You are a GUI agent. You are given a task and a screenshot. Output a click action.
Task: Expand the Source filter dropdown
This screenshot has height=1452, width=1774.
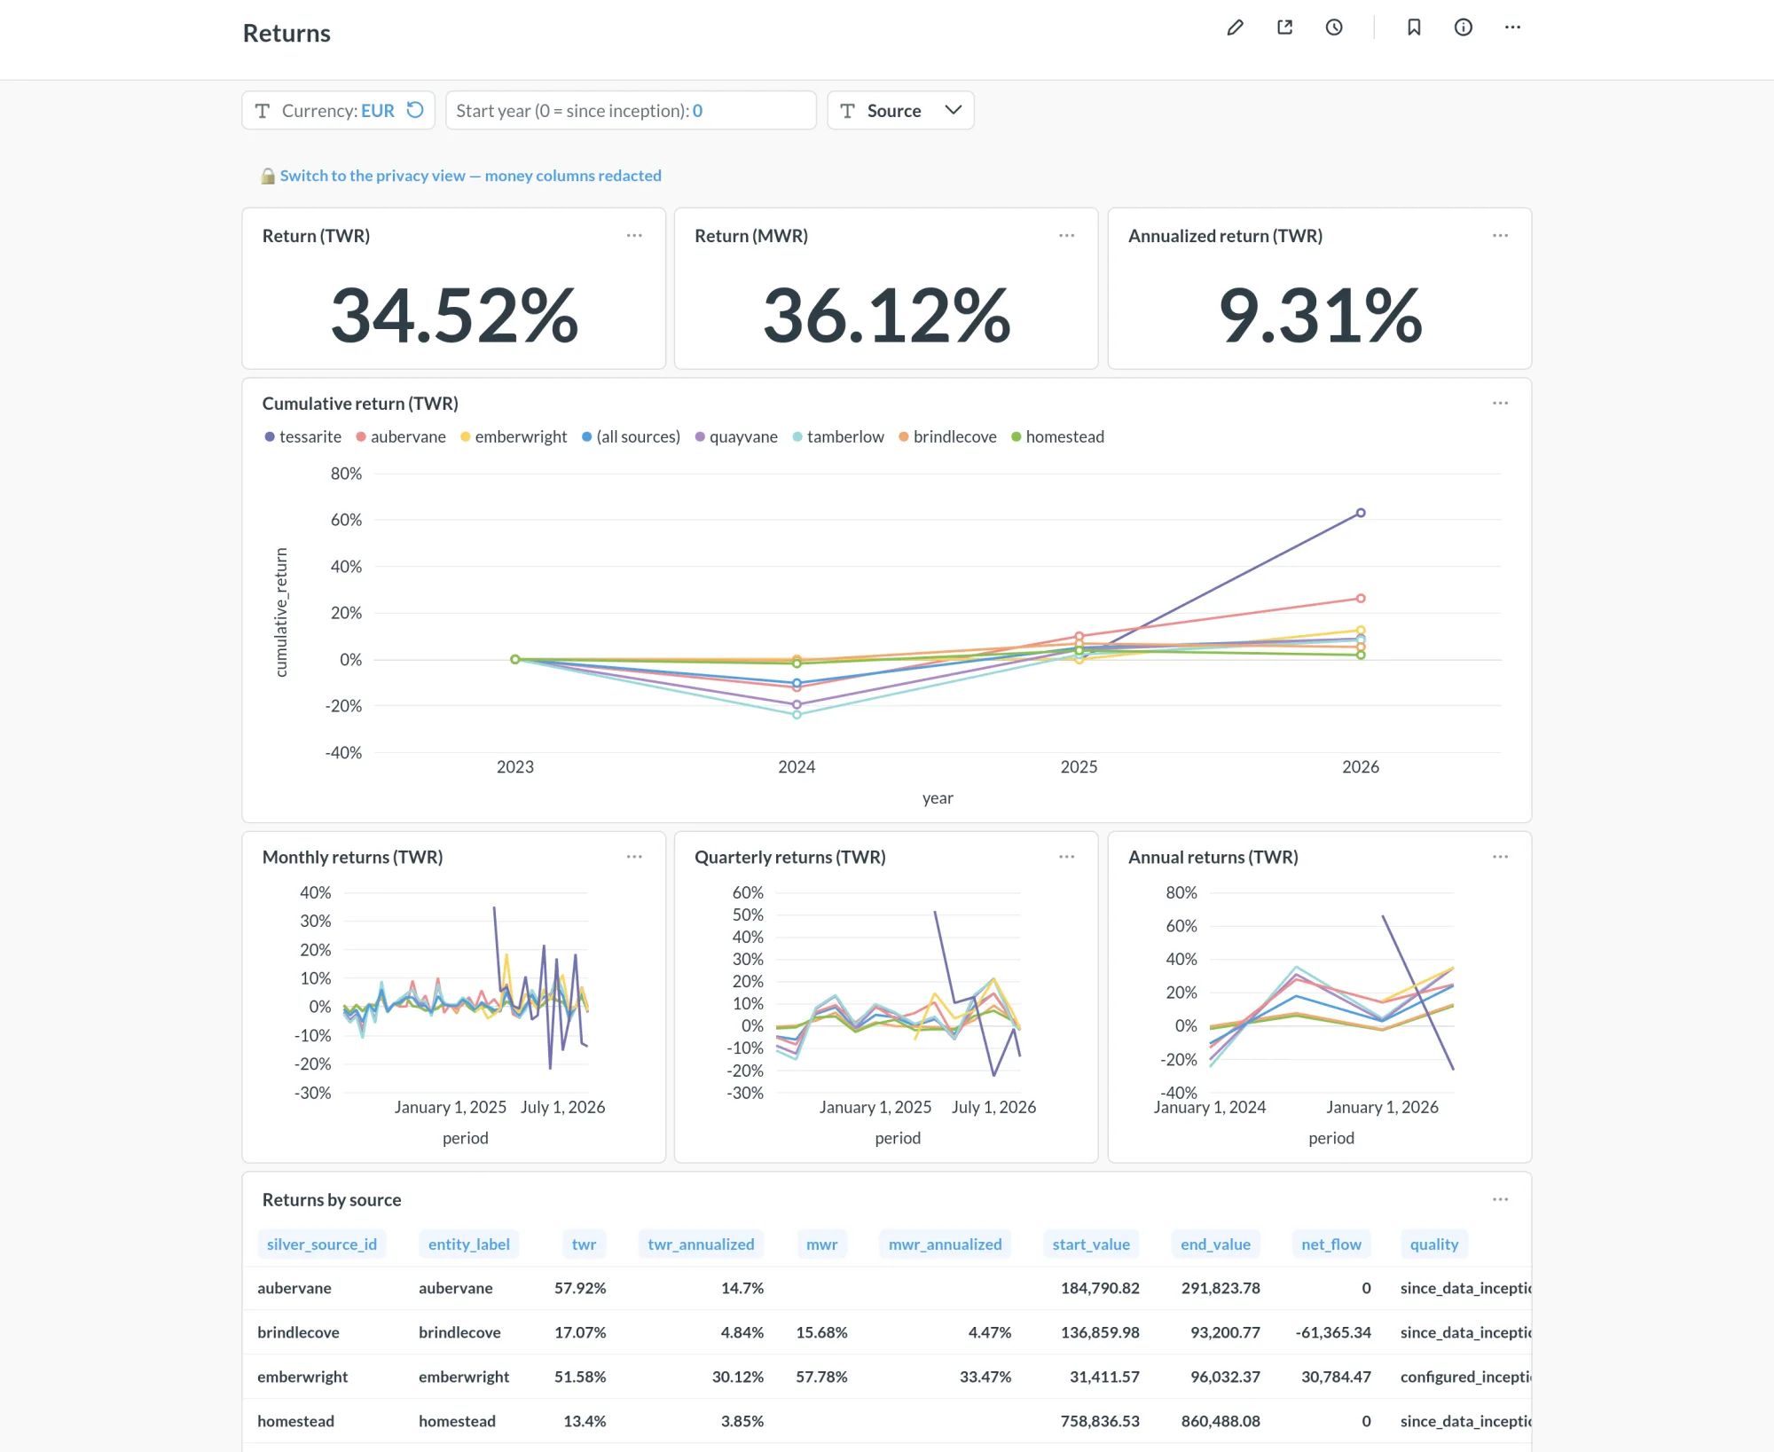click(900, 111)
